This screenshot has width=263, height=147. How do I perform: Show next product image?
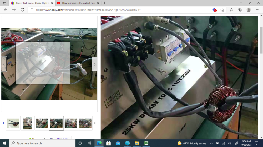pyautogui.click(x=95, y=64)
